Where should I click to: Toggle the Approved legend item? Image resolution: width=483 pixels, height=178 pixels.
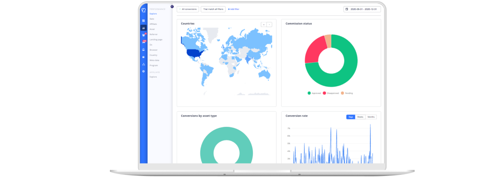(x=314, y=93)
